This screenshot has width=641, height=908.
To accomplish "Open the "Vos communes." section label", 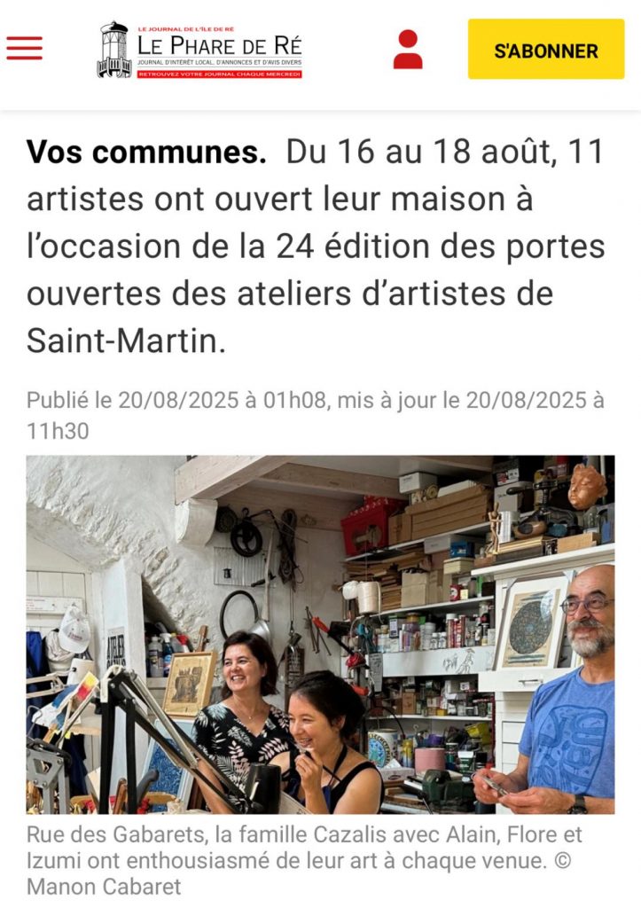I will [146, 153].
